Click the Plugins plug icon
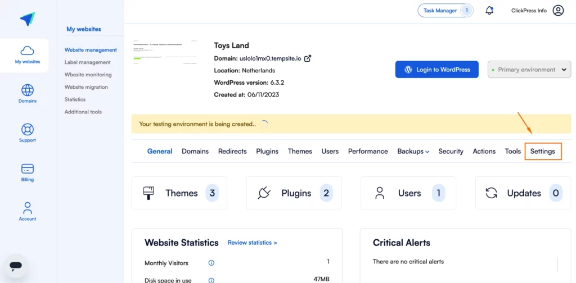 click(264, 193)
